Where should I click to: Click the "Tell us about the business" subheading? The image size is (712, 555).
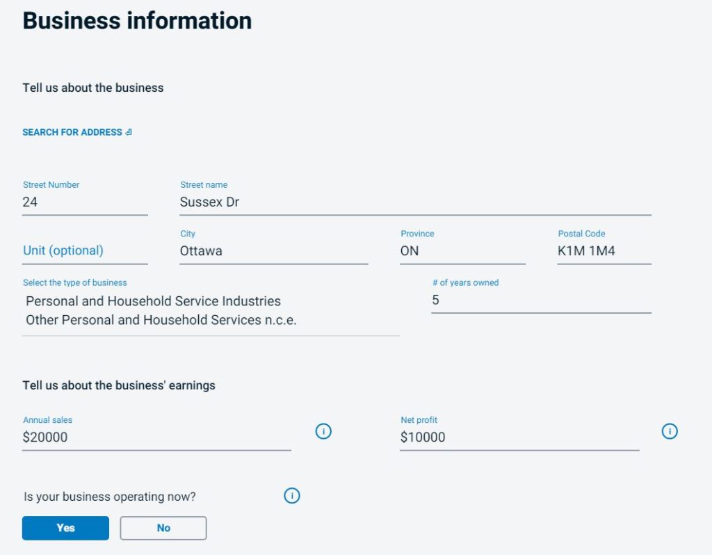pyautogui.click(x=93, y=88)
